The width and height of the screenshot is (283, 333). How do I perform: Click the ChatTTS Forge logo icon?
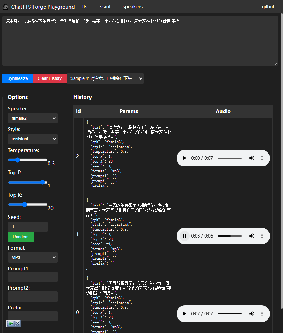pyautogui.click(x=6, y=7)
